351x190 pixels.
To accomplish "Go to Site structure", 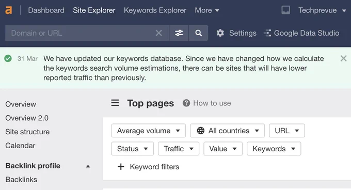I will tap(27, 132).
